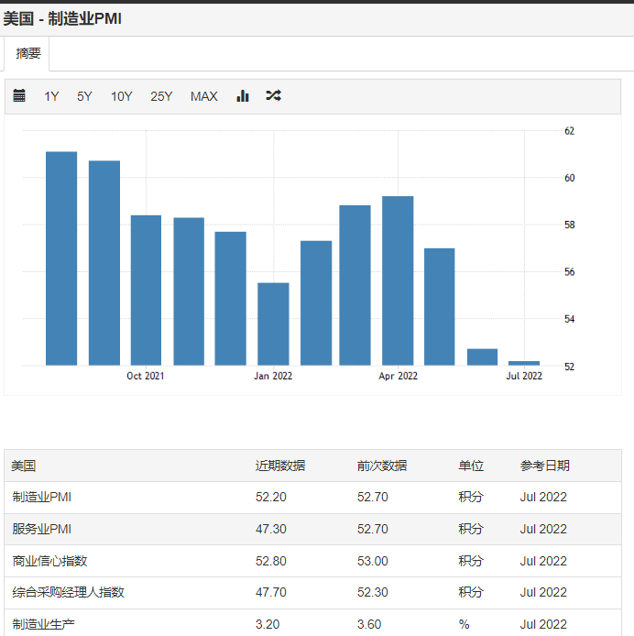Click the 单位 column header
The width and height of the screenshot is (634, 636).
point(471,466)
